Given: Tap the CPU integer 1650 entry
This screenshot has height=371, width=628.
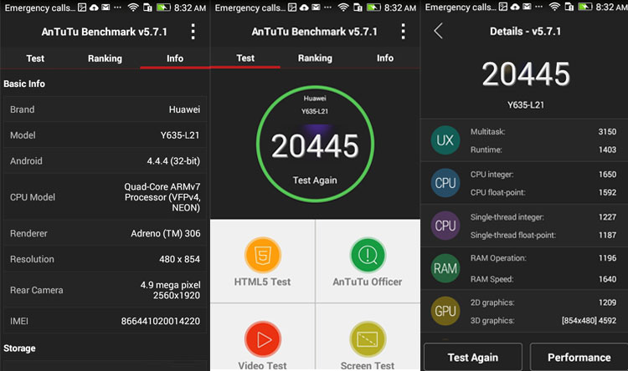Looking at the screenshot, I should point(543,175).
